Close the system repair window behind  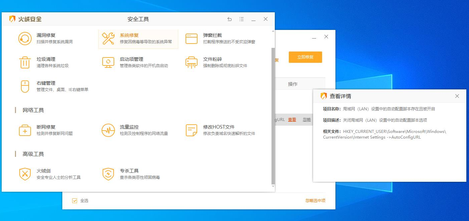click(326, 37)
